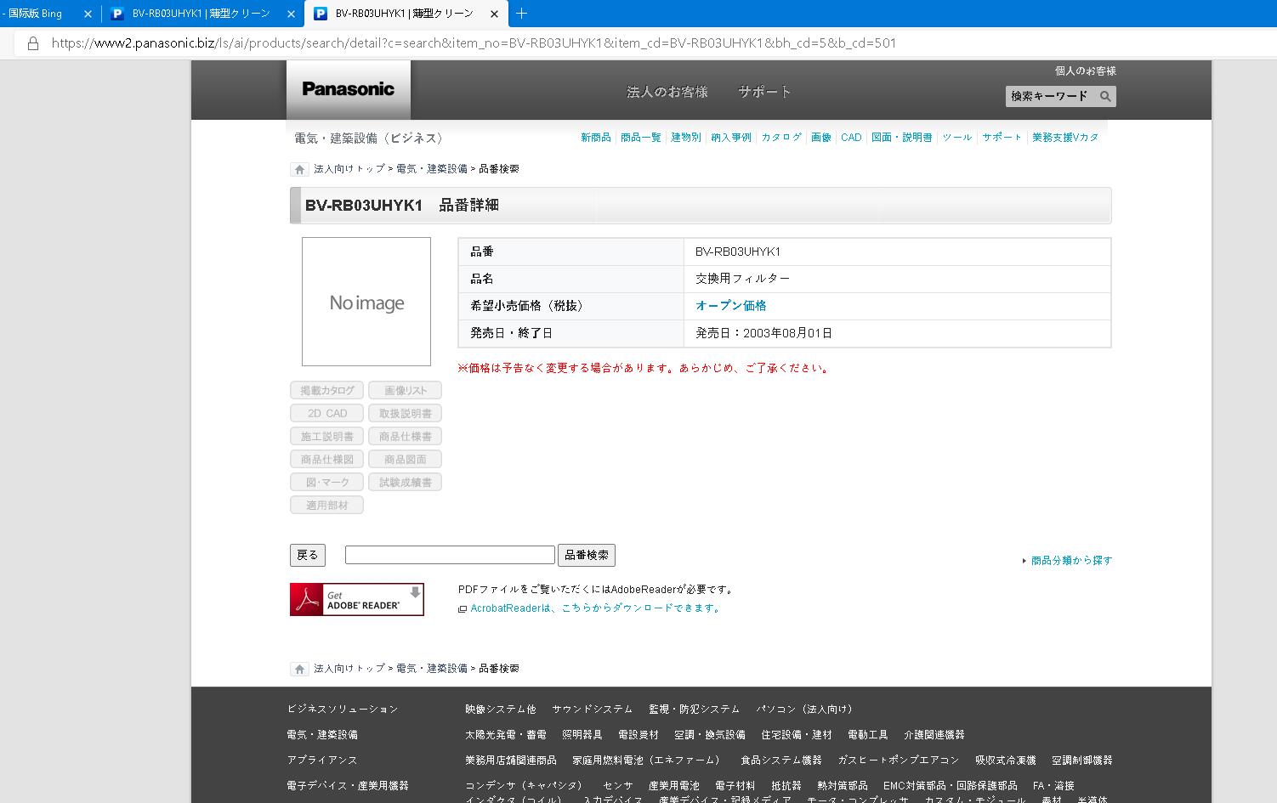Click 図・マーク button

click(x=327, y=482)
